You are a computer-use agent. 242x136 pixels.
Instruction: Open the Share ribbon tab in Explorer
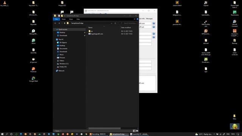[71, 19]
